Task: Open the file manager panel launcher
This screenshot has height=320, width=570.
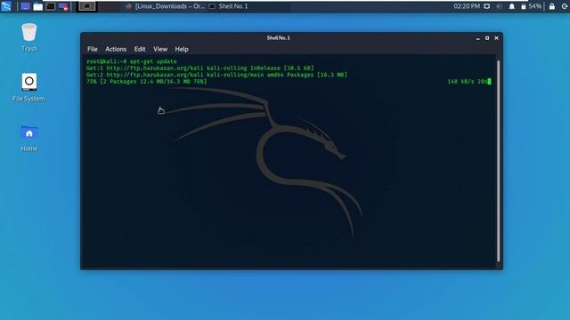Action: click(x=37, y=6)
